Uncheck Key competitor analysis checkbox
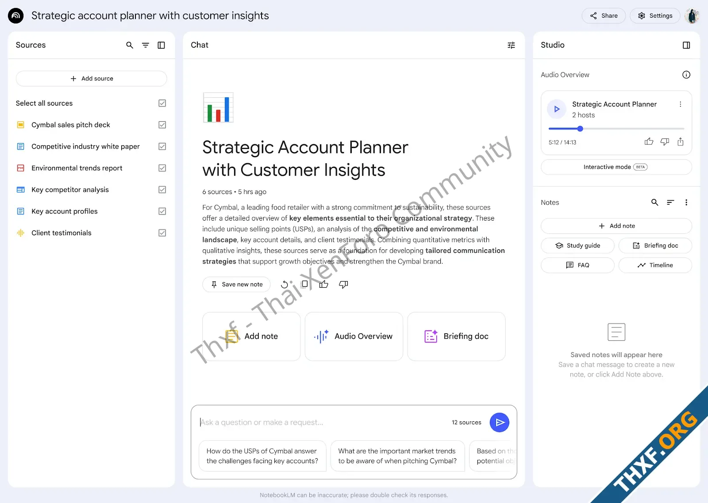This screenshot has height=503, width=708. tap(162, 190)
